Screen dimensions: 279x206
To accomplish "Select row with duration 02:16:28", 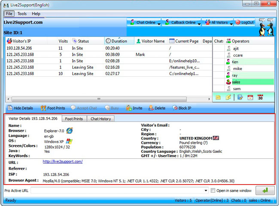I will (109, 67).
